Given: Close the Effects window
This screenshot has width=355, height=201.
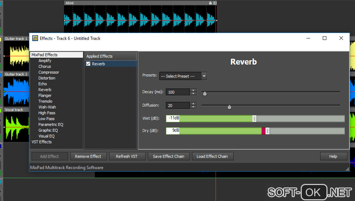Looking at the screenshot, I should coord(341,38).
